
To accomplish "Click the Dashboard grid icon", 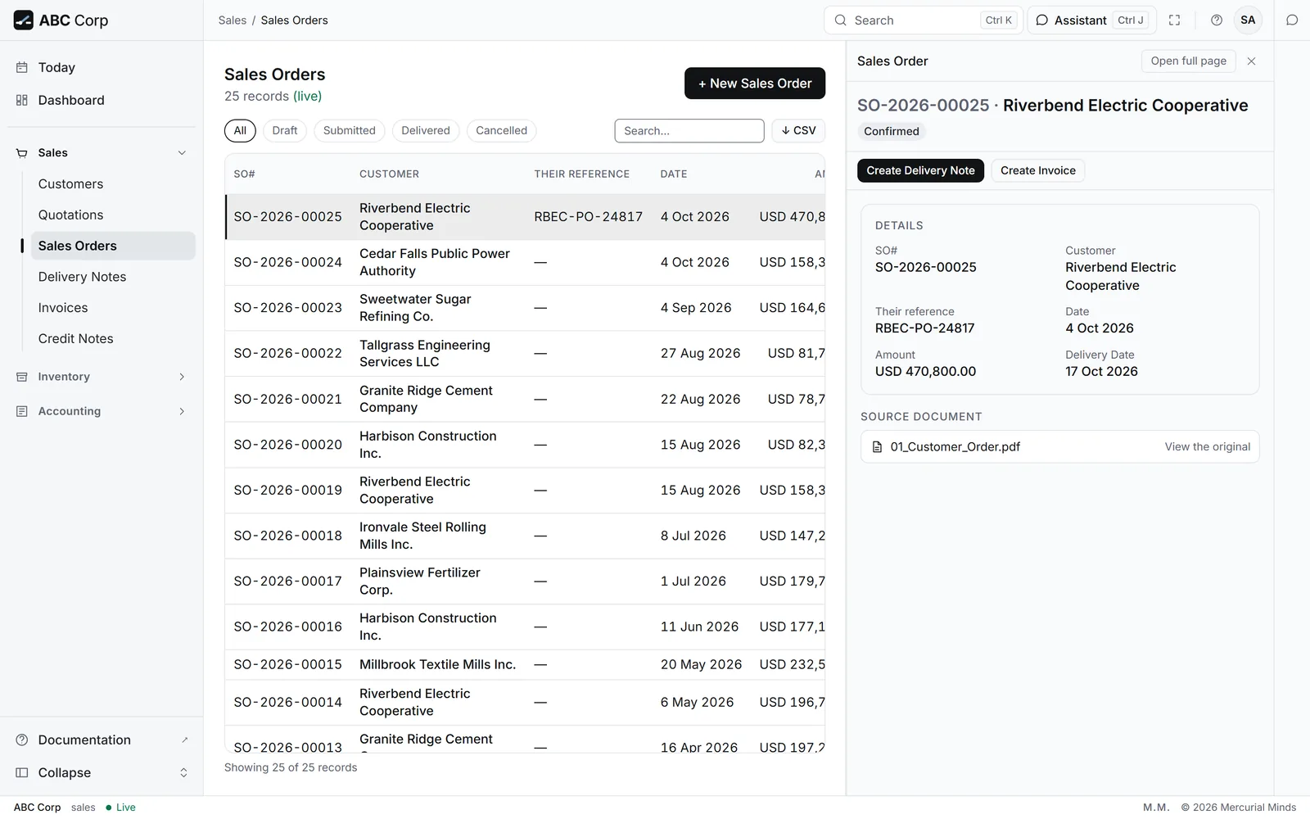I will pyautogui.click(x=22, y=100).
